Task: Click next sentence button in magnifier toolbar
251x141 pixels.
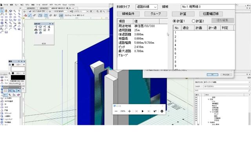Action: coord(149,111)
